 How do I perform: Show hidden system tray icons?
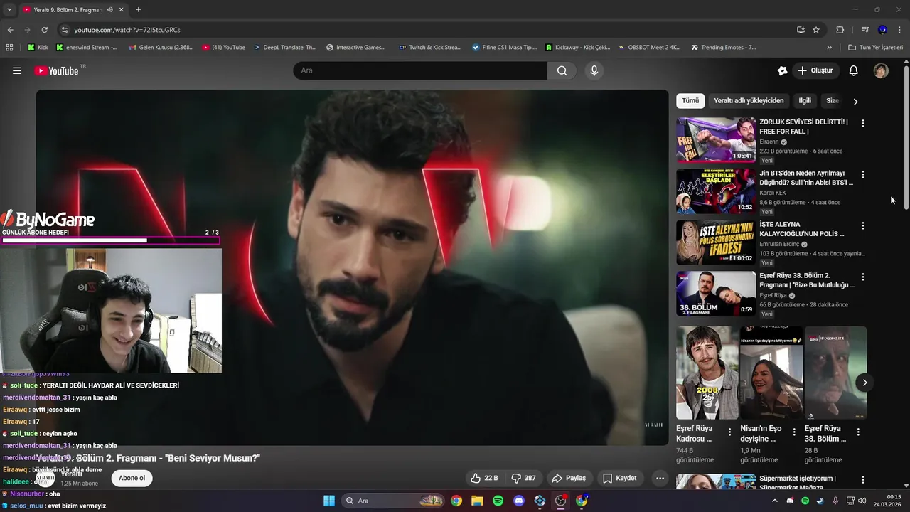coord(775,501)
